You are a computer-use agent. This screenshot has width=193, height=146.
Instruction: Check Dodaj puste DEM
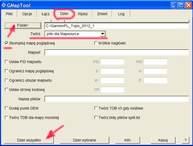(6, 108)
